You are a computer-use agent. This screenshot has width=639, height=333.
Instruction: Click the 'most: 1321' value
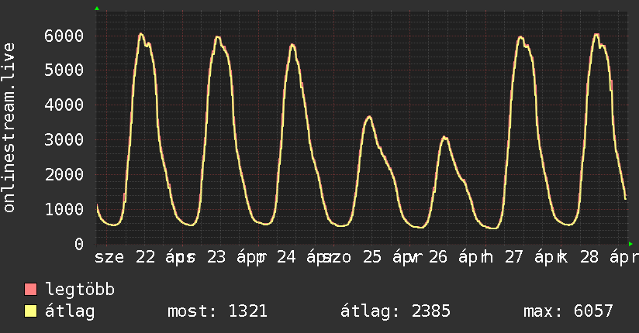point(217,311)
